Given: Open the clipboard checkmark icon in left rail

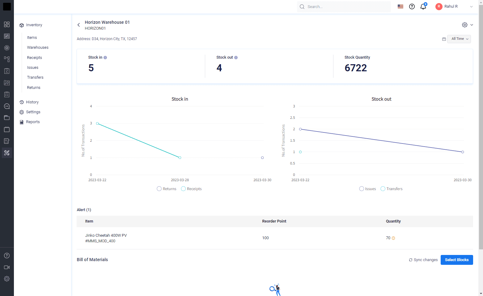Looking at the screenshot, I should point(7,71).
